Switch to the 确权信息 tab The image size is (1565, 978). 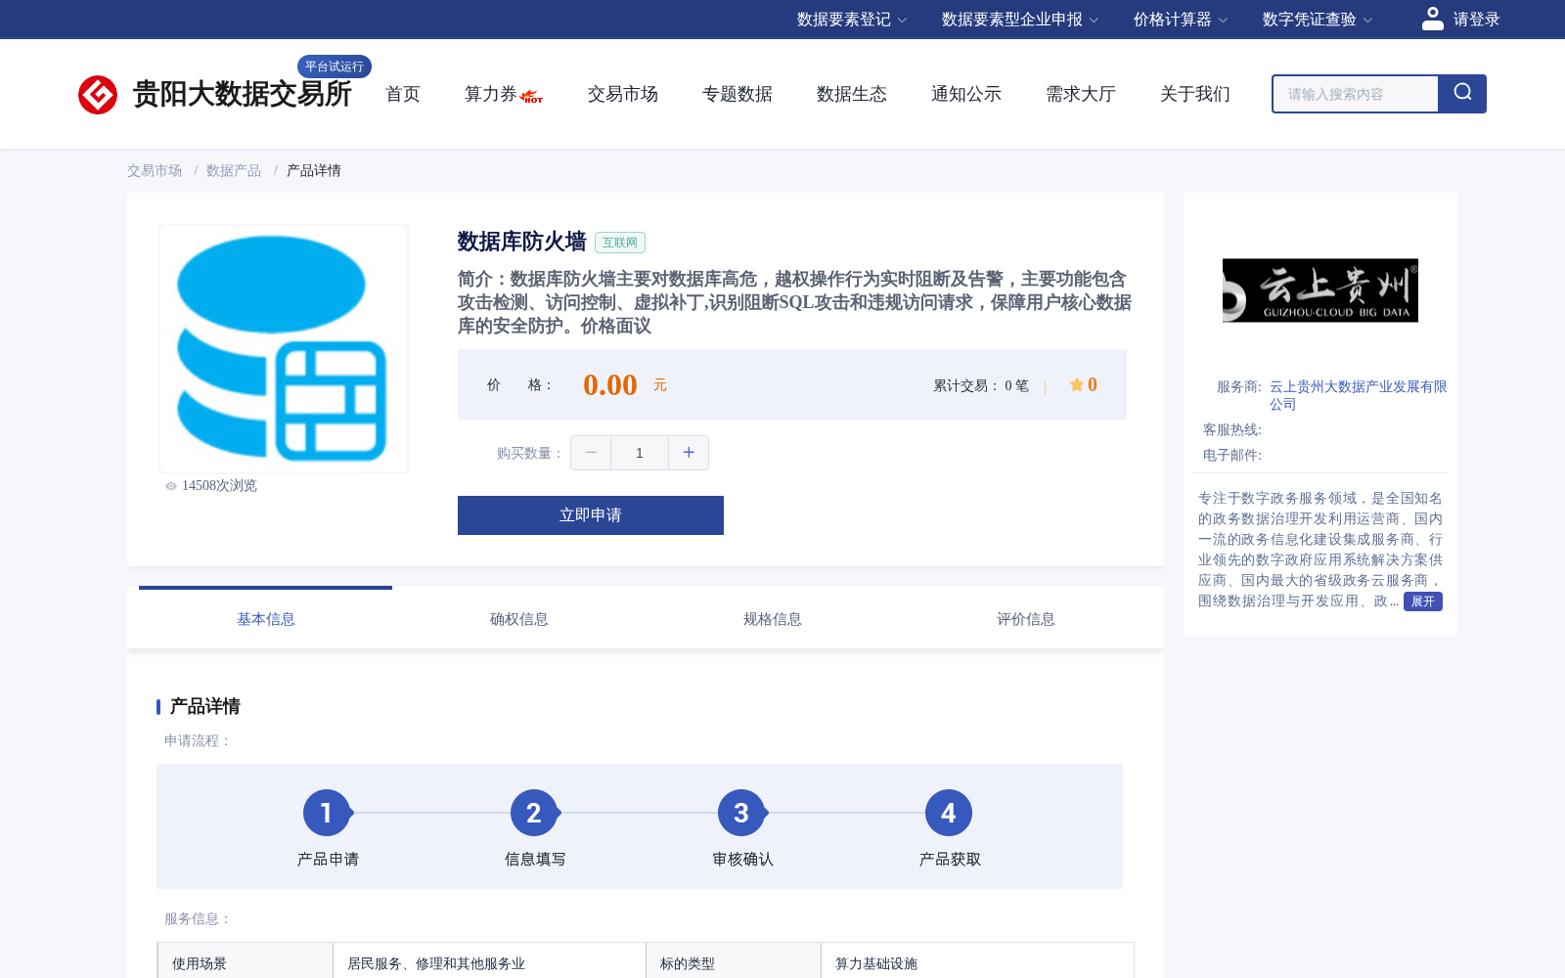coord(518,619)
